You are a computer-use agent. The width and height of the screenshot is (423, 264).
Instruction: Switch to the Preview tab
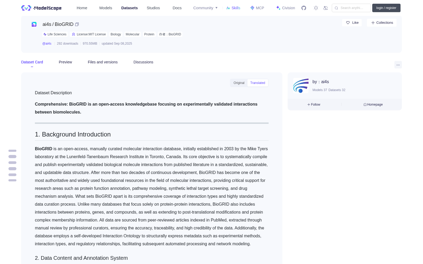coord(65,62)
